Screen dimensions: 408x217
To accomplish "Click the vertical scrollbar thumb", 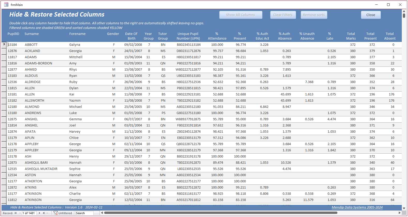I will pyautogui.click(x=404, y=16).
